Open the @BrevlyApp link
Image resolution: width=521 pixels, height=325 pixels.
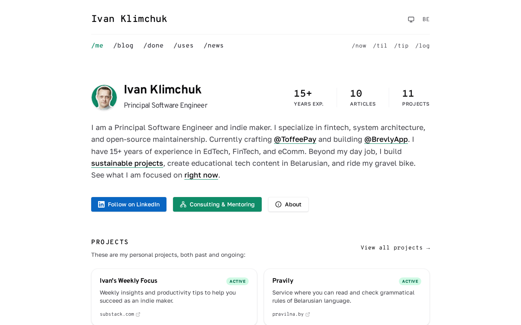tap(386, 139)
